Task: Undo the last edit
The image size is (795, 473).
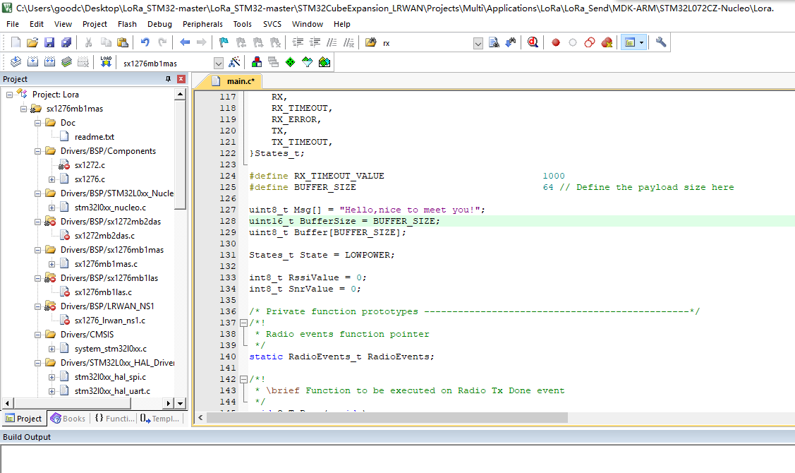Action: 145,42
